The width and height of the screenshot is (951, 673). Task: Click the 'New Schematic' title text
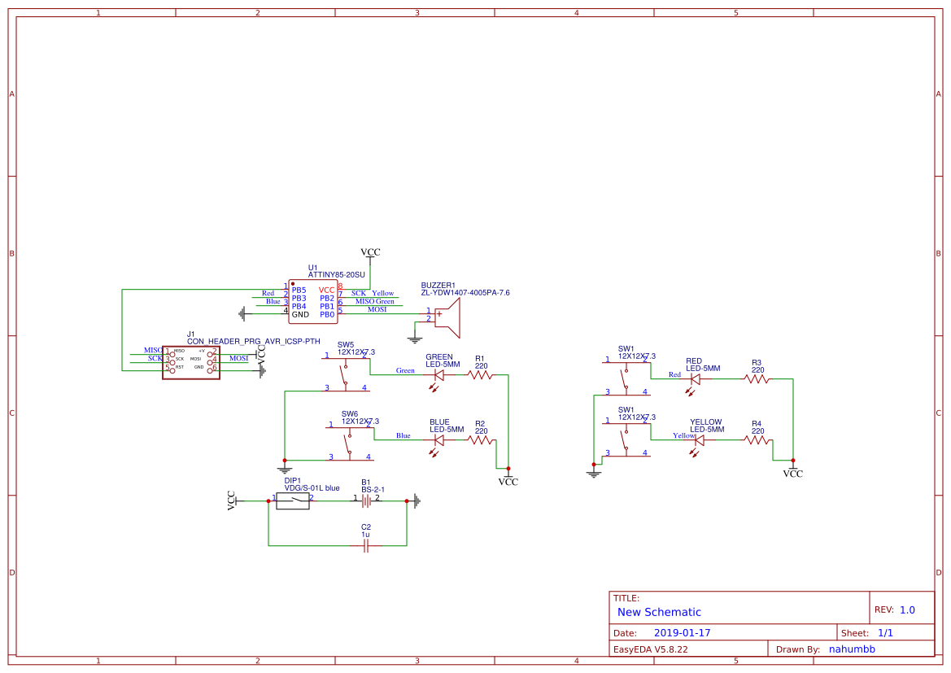coord(659,612)
